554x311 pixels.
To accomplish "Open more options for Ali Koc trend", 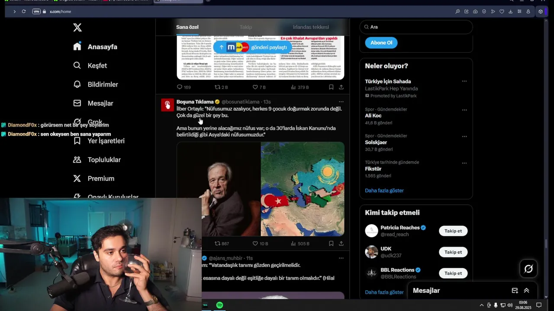I will (x=464, y=110).
